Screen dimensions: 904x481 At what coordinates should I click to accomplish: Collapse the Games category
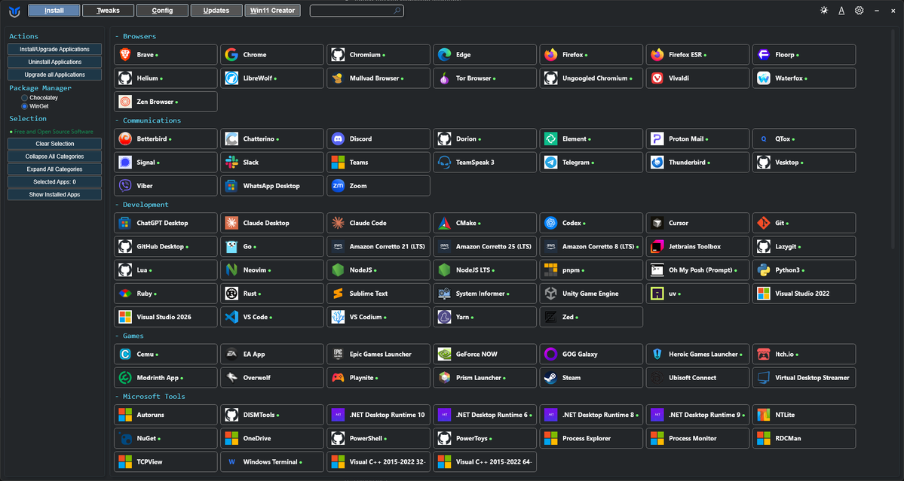click(130, 336)
